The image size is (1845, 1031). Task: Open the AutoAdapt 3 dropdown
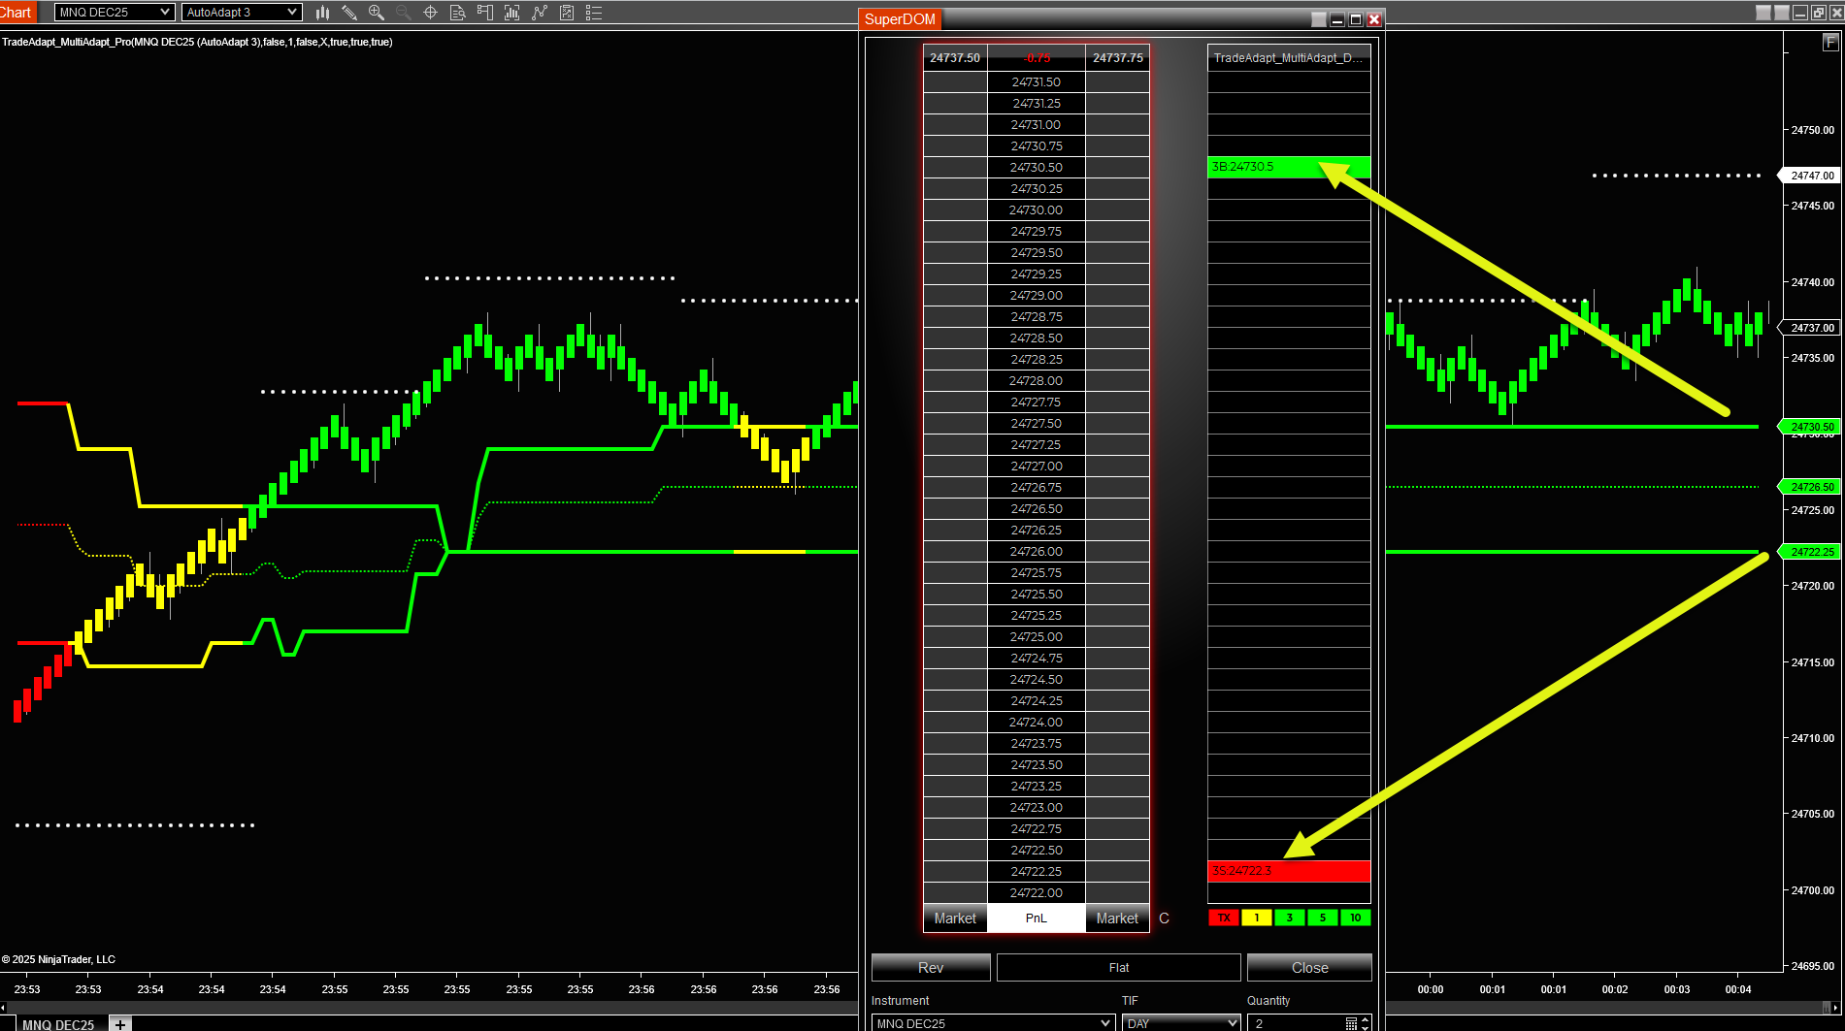[x=241, y=13]
